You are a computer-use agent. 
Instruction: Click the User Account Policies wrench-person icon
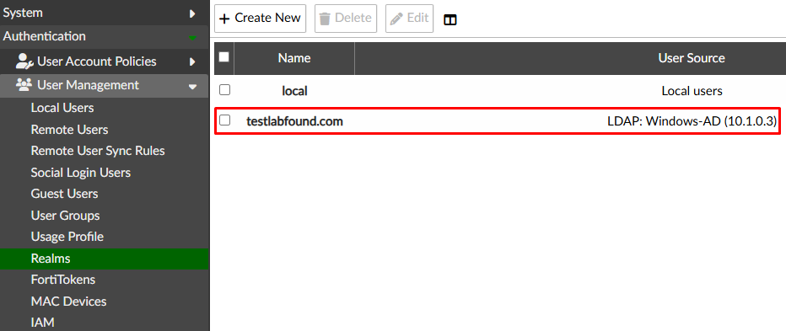pyautogui.click(x=24, y=61)
